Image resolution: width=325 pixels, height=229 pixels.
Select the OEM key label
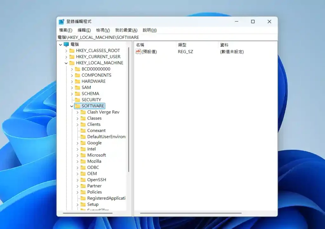pyautogui.click(x=92, y=174)
